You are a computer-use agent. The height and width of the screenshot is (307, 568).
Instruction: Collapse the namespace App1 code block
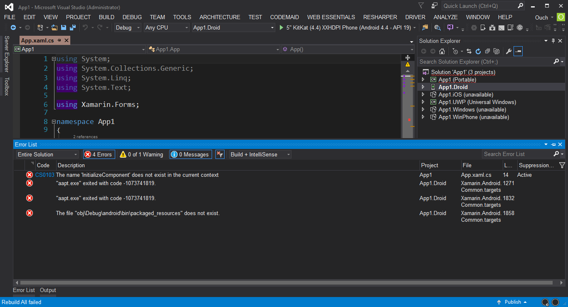coord(53,122)
